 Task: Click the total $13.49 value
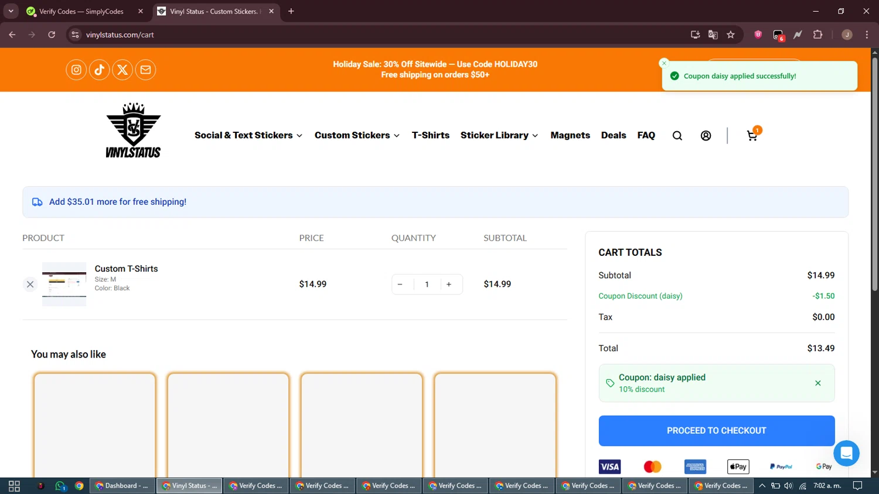click(821, 348)
